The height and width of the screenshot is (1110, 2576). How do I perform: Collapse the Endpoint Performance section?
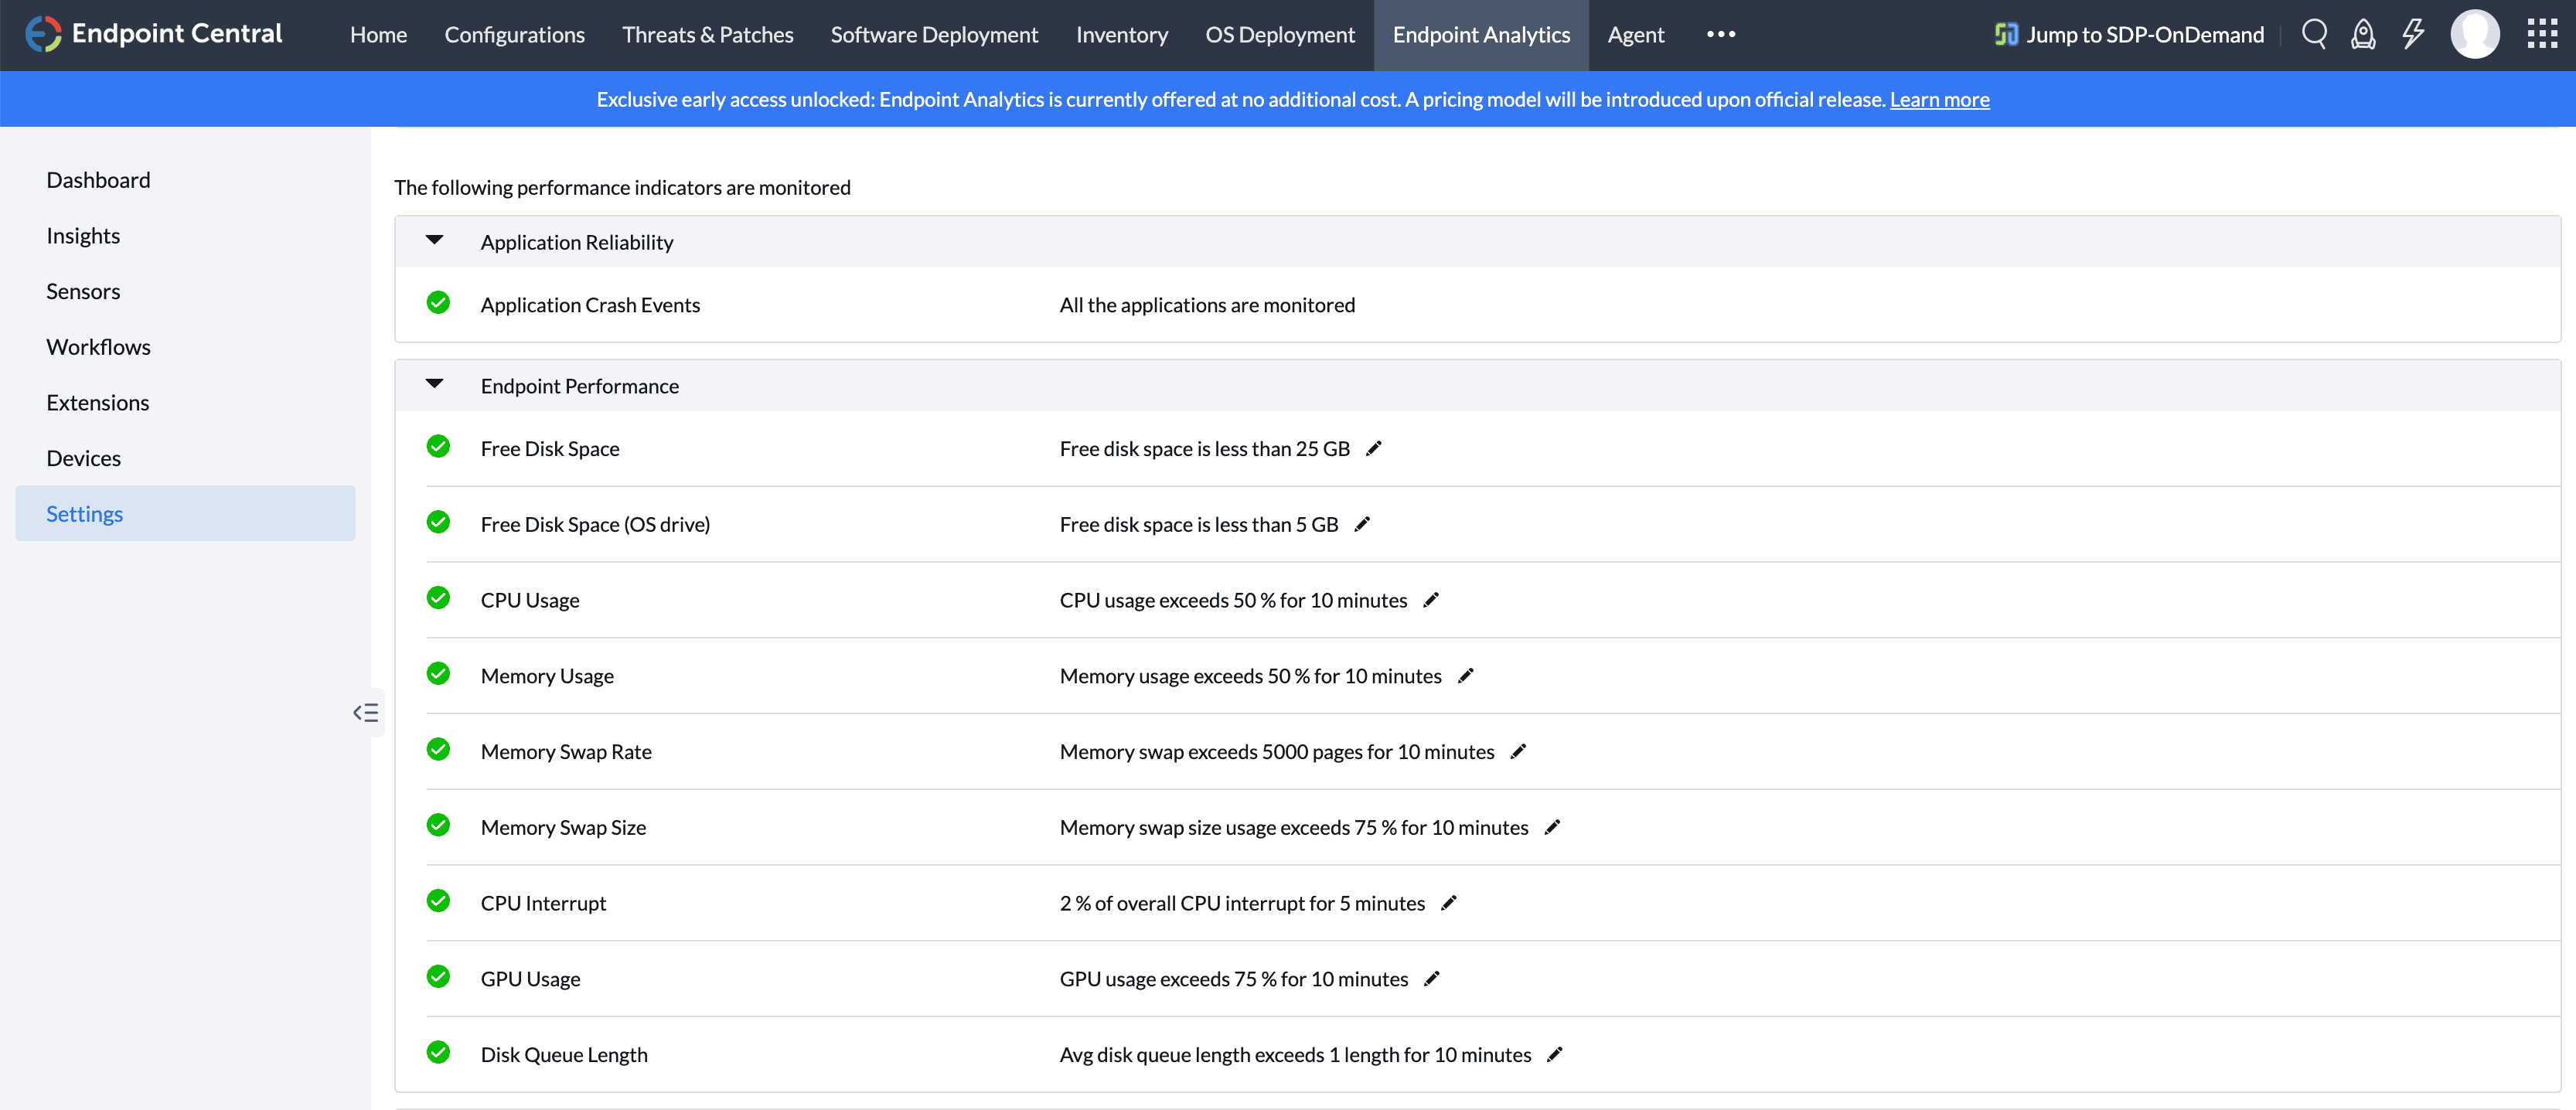point(434,384)
